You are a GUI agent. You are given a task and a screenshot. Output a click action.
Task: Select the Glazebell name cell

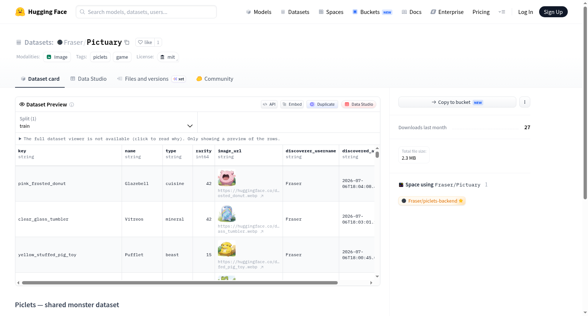point(142,184)
